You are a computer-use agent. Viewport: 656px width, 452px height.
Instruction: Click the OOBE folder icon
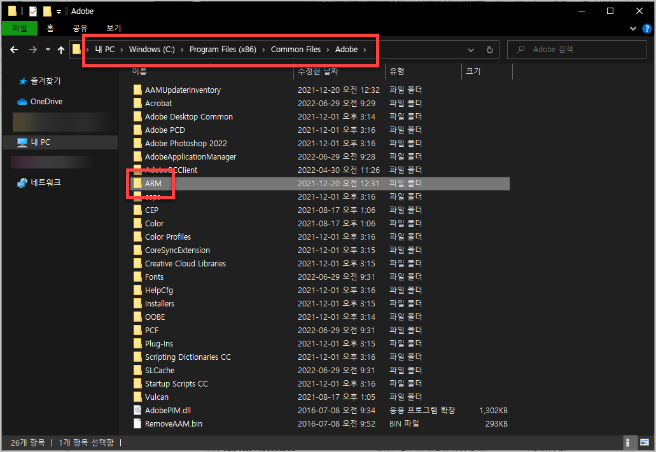tap(137, 317)
